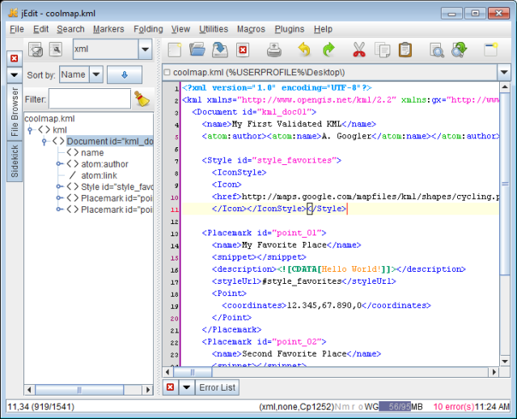Copy the selection with the copy icon
This screenshot has height=419, width=517.
tap(383, 50)
